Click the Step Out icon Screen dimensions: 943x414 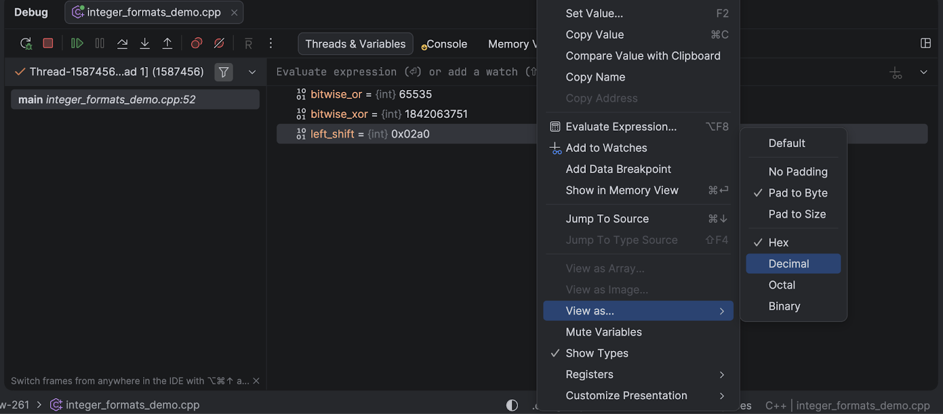click(167, 44)
